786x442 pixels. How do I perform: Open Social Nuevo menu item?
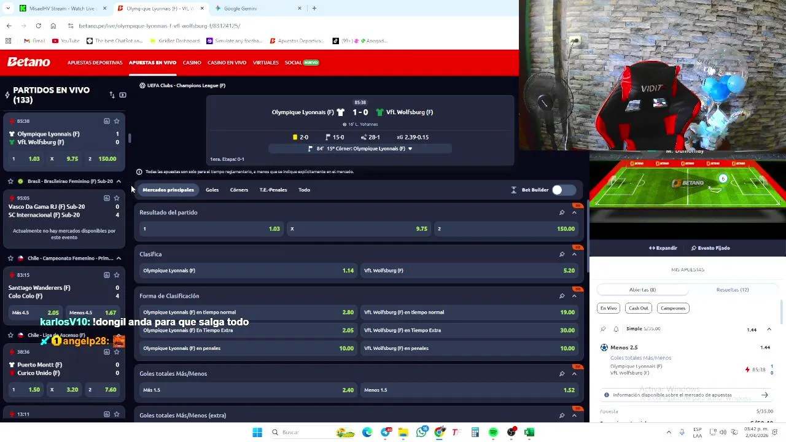[302, 63]
